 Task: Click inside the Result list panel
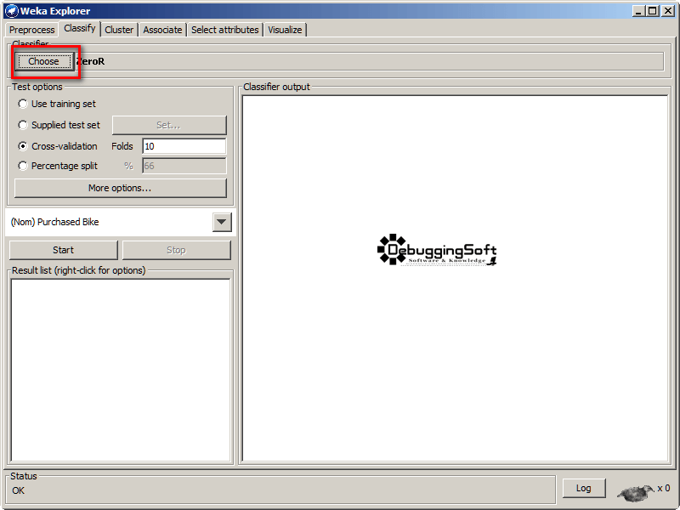(x=121, y=371)
